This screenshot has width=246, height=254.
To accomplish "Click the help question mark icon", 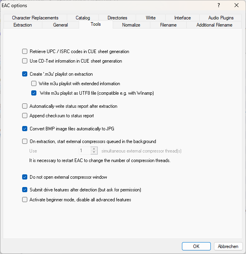I will [x=218, y=5].
